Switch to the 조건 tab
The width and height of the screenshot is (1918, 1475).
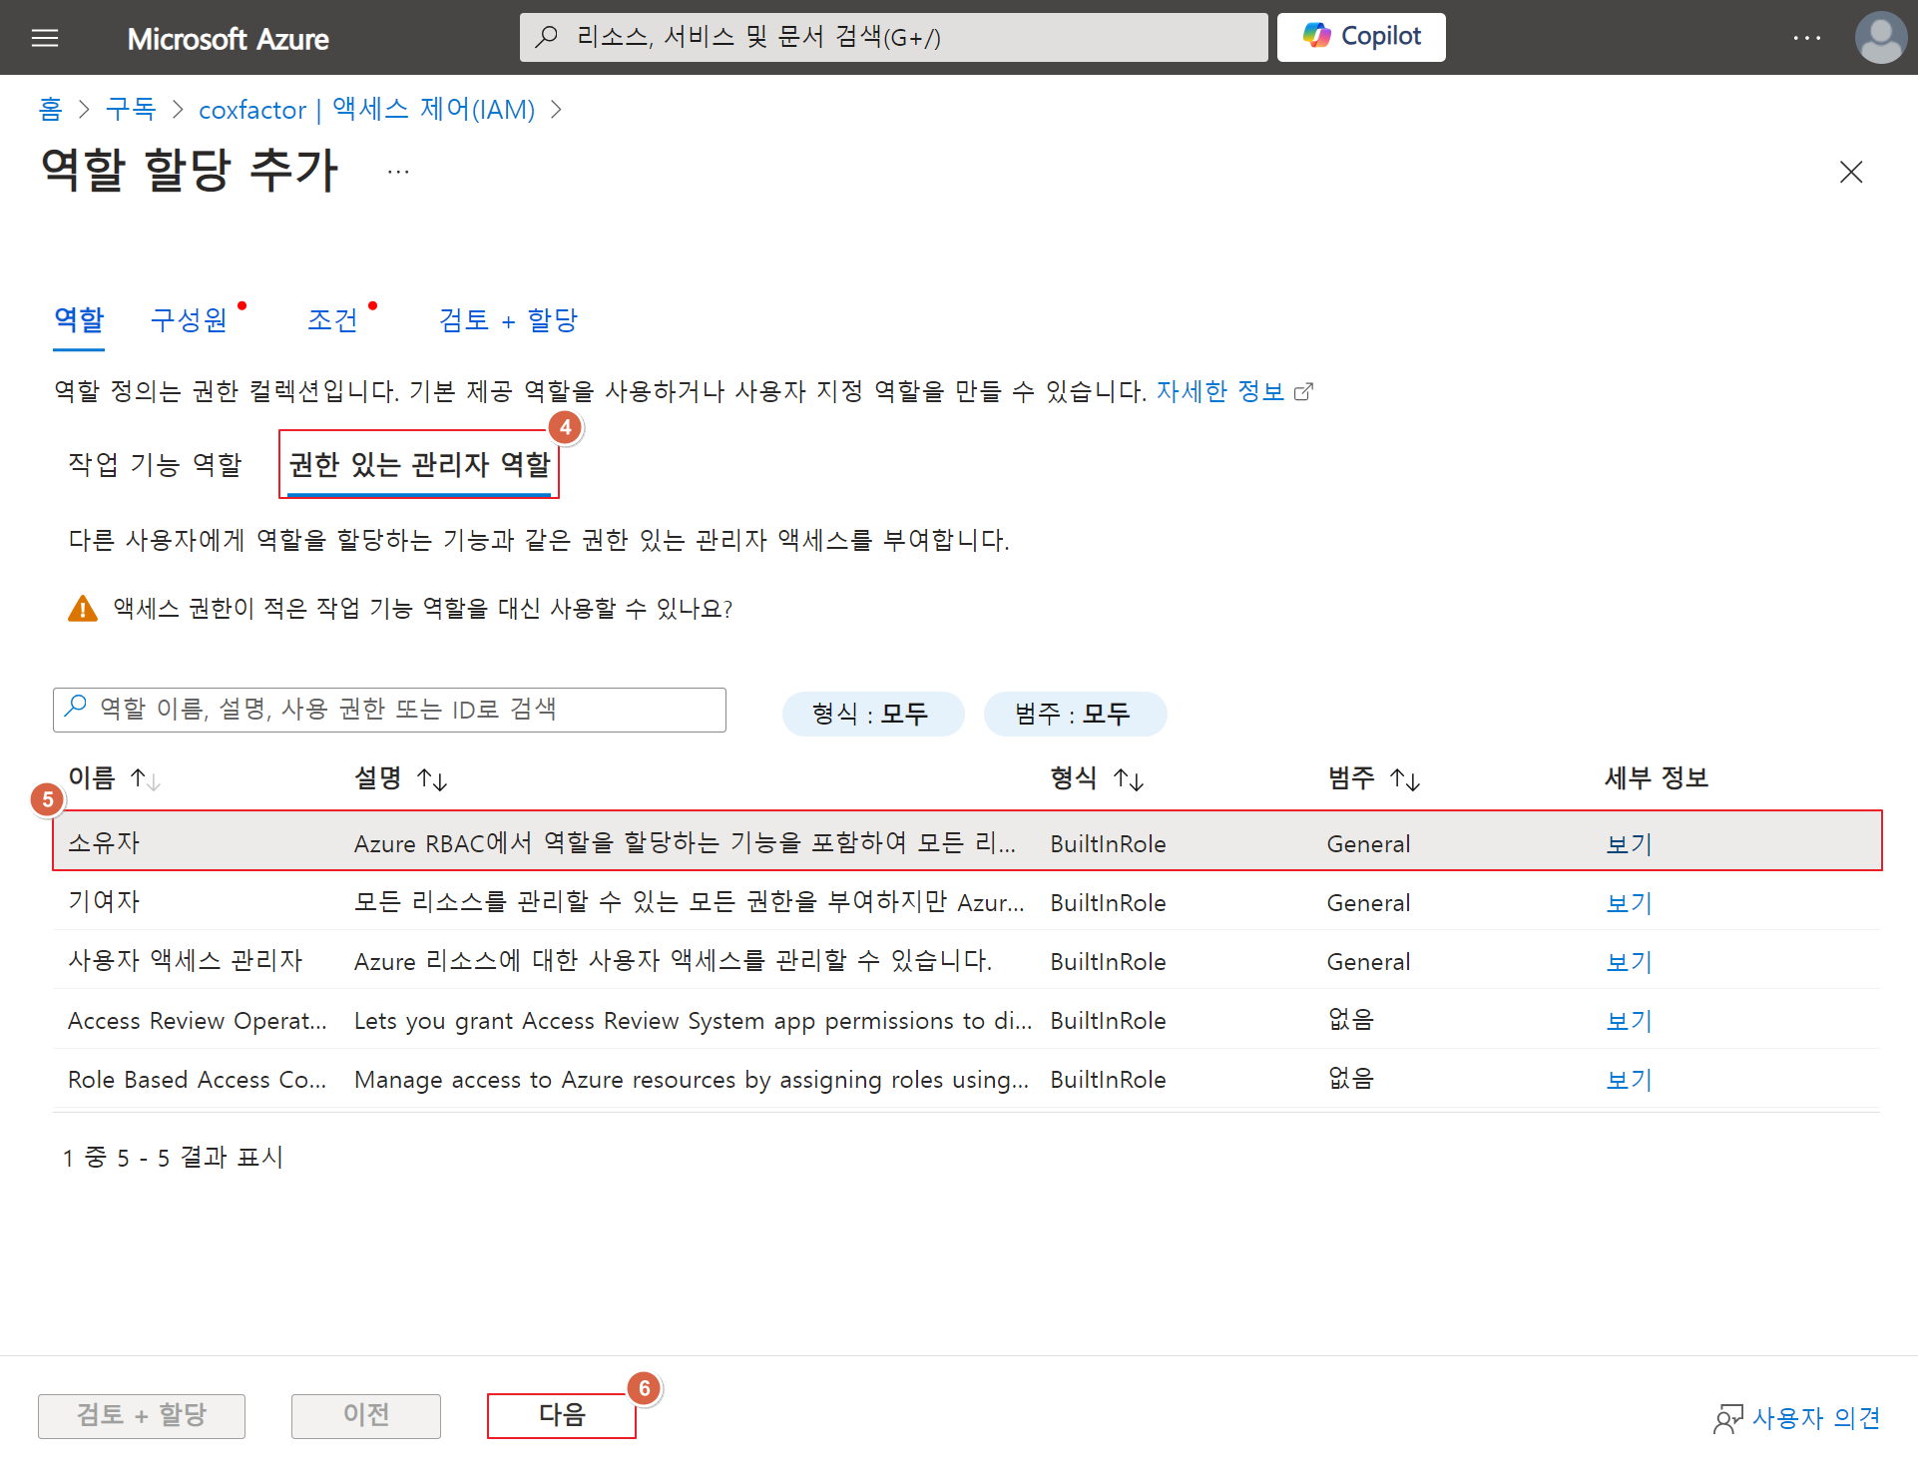click(332, 320)
